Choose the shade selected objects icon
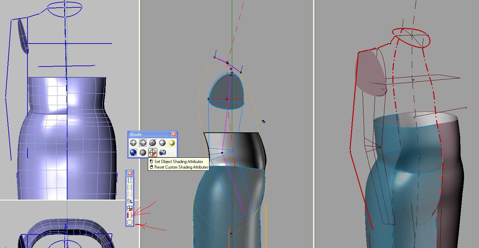This screenshot has width=479, height=248. click(x=153, y=143)
